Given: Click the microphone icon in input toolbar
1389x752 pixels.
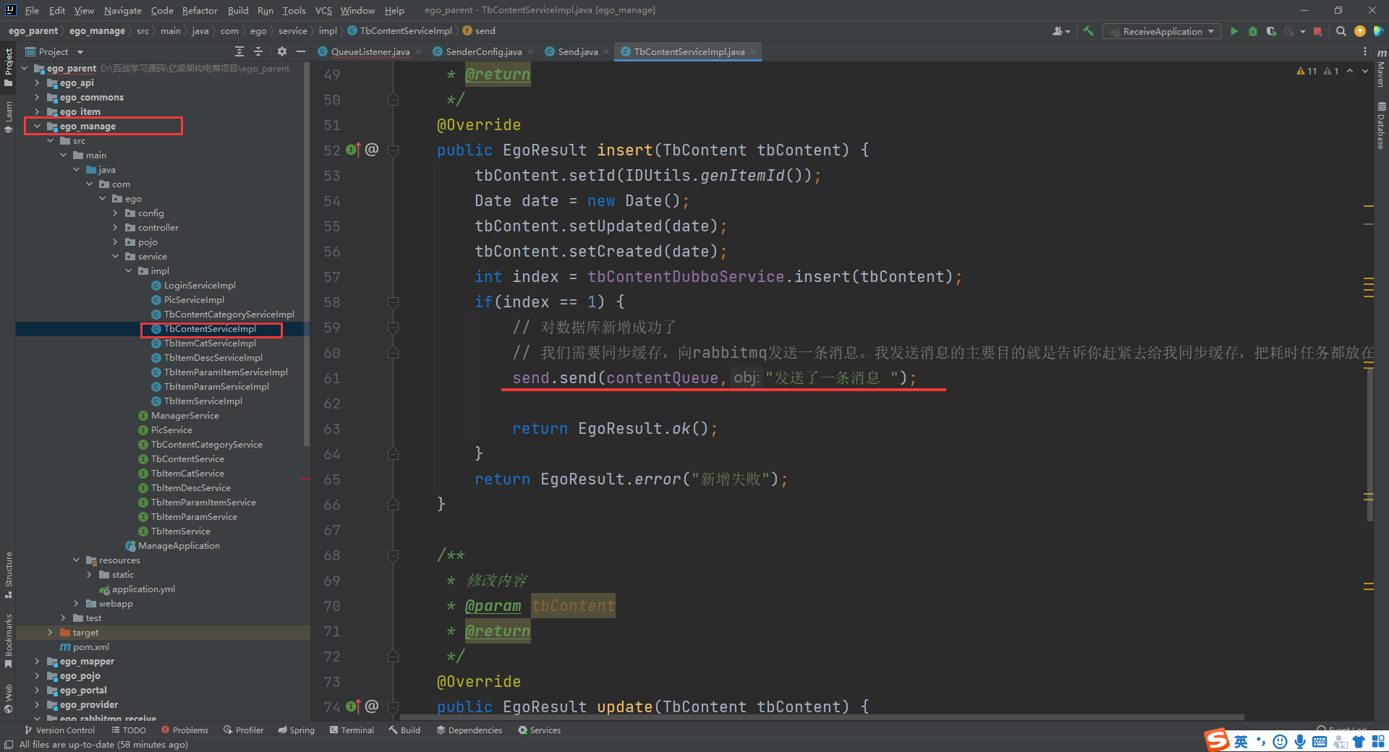Looking at the screenshot, I should click(x=1300, y=741).
